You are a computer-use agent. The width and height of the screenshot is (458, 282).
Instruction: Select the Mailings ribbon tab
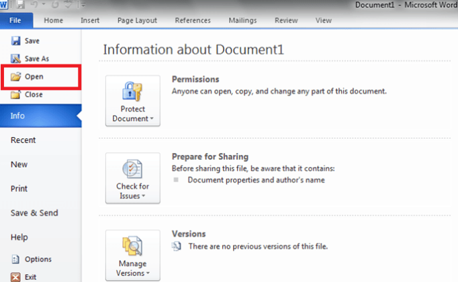(242, 20)
